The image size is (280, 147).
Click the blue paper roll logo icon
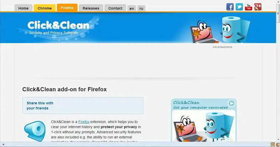tap(35, 131)
